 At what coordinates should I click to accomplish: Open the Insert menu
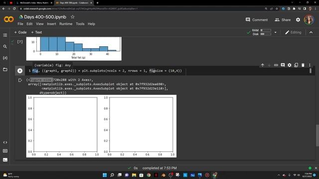(x=51, y=24)
